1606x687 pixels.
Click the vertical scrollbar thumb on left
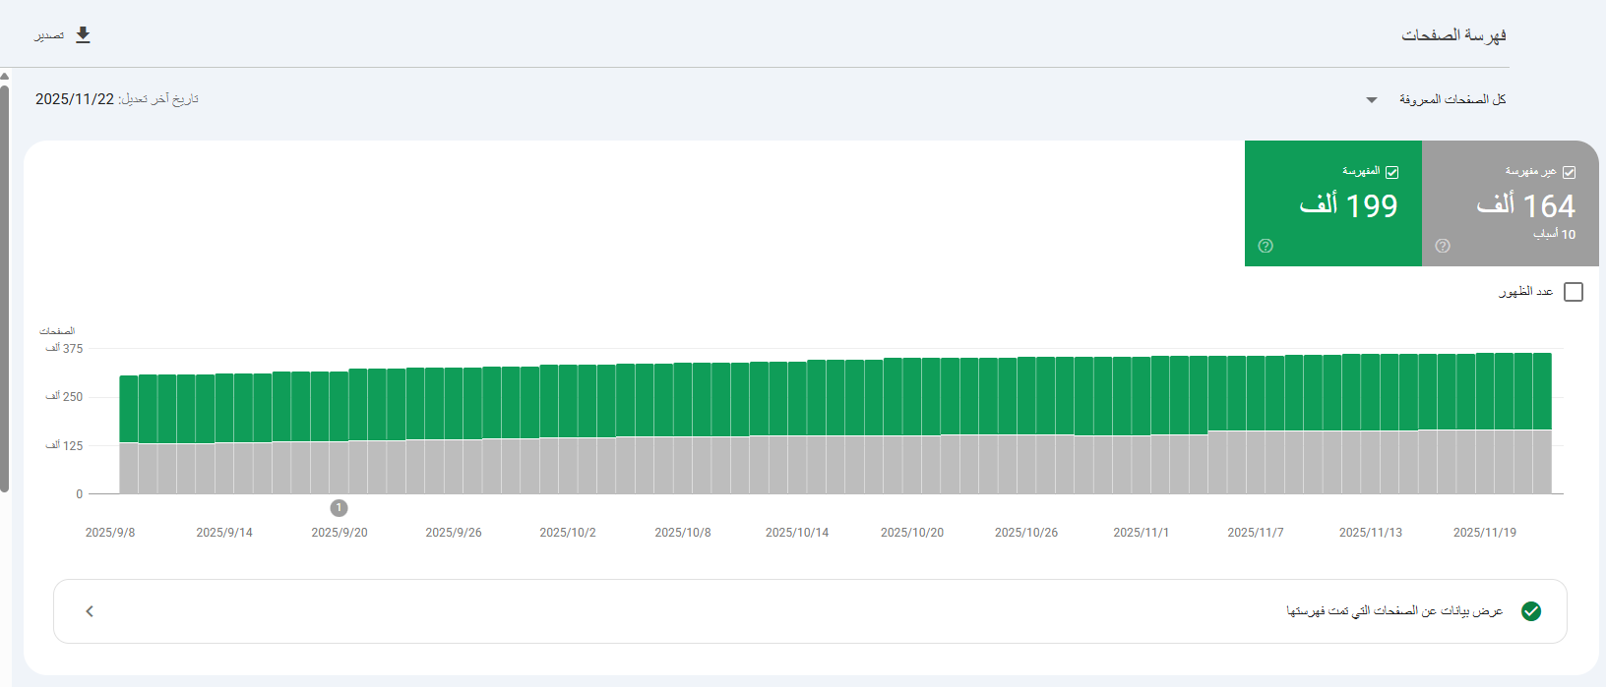5,285
